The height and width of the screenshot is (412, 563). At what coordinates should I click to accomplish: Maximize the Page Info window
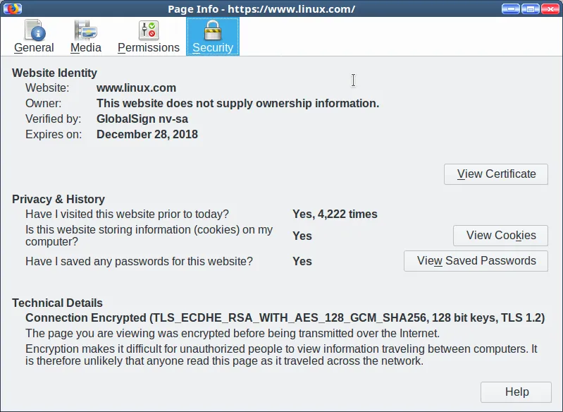tap(530, 8)
